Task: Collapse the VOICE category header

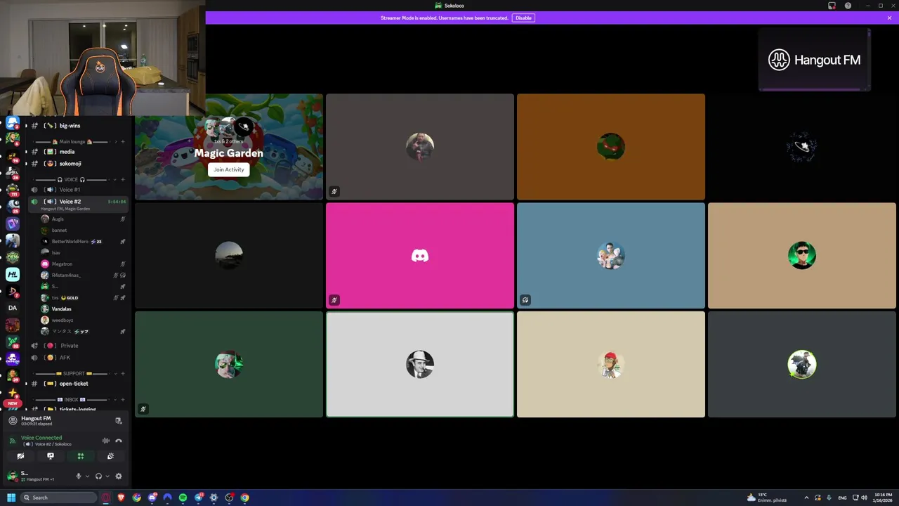Action: point(71,180)
